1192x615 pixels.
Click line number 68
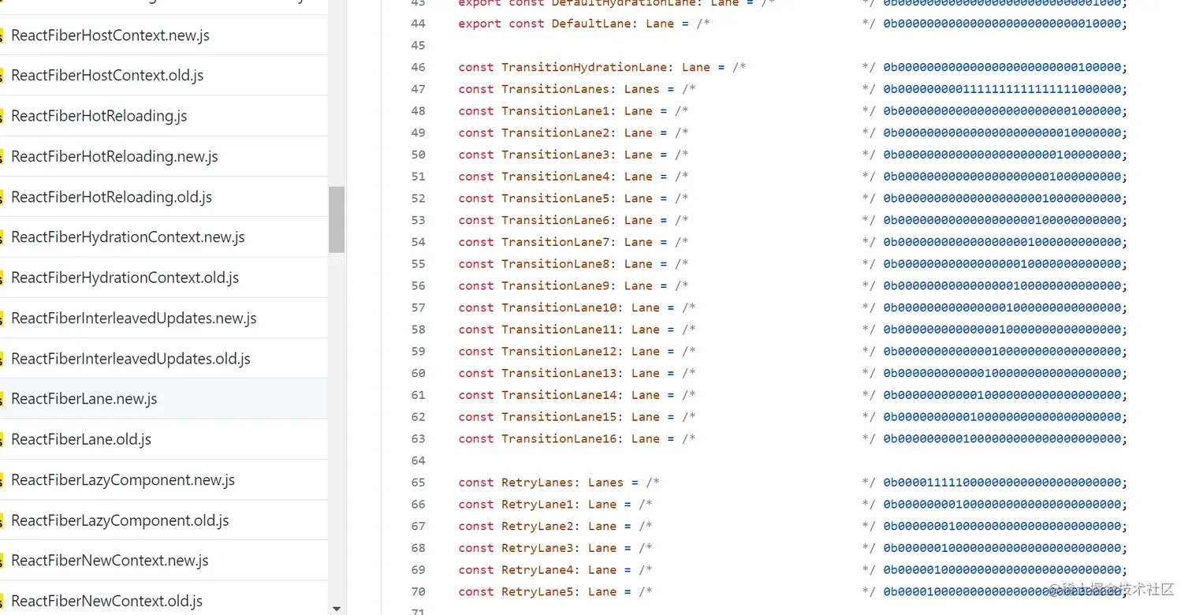tap(418, 548)
